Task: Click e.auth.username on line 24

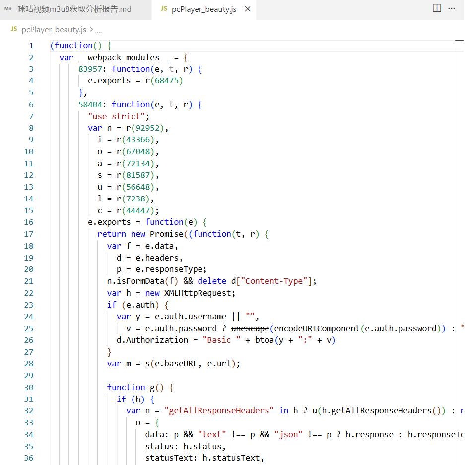Action: 191,317
